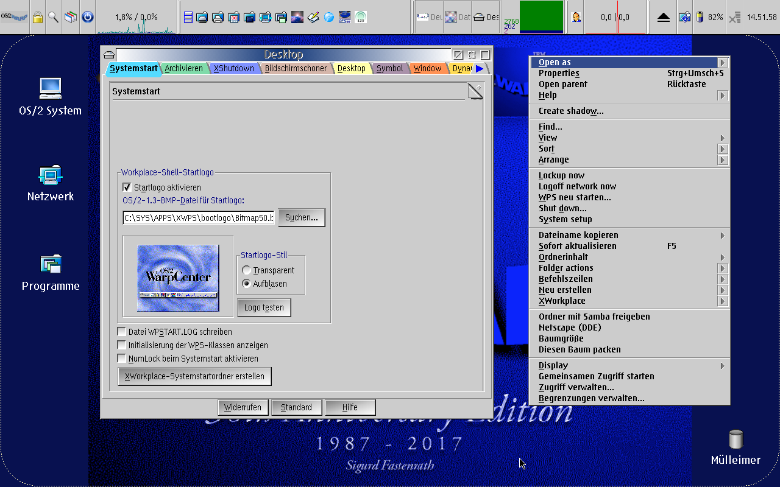Click the blue power shutdown icon
Image resolution: width=780 pixels, height=487 pixels.
pyautogui.click(x=88, y=17)
